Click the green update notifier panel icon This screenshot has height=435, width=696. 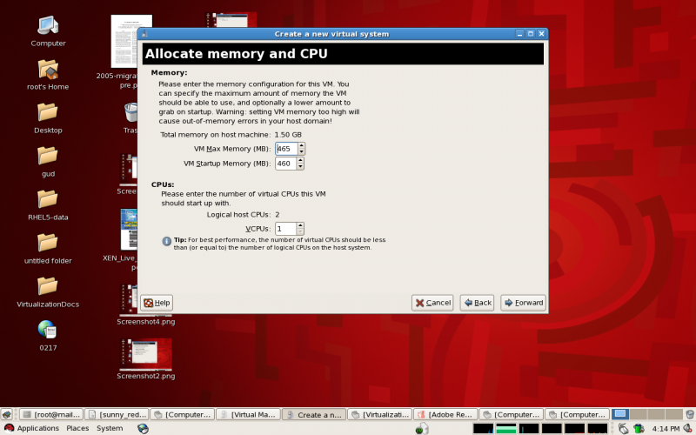point(422,428)
